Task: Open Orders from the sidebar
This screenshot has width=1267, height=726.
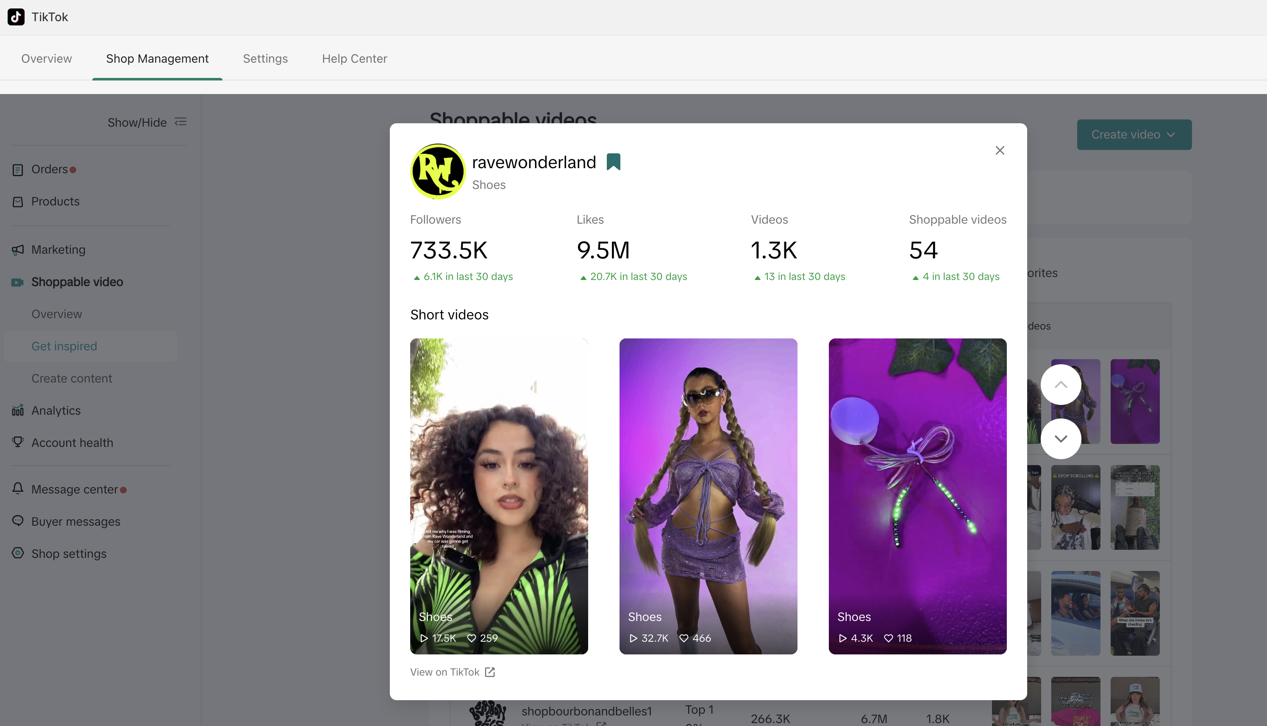Action: click(50, 169)
